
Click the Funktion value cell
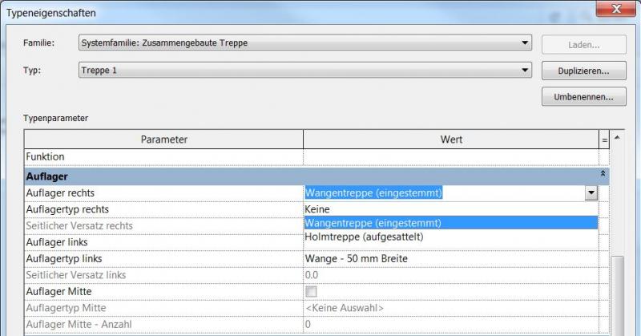click(450, 157)
